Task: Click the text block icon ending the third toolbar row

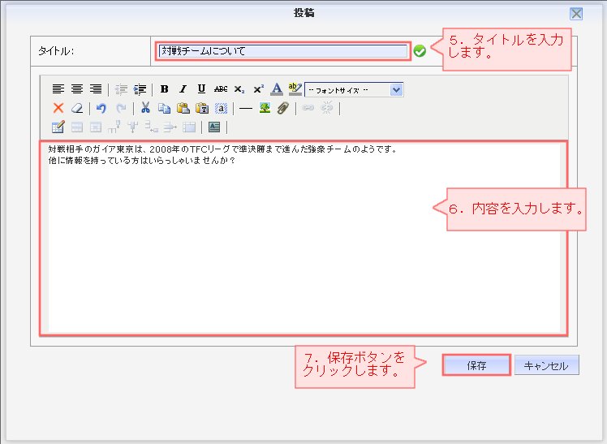Action: point(214,127)
